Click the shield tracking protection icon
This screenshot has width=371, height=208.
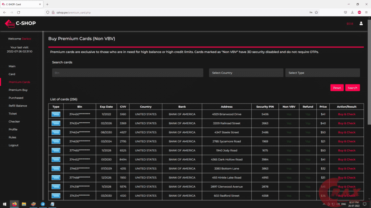click(48, 12)
